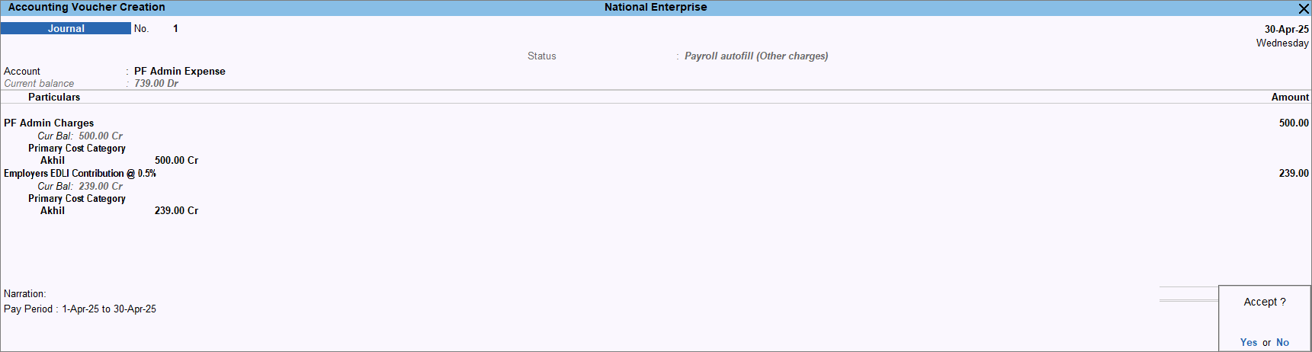Screen dimensions: 1312x352
Task: Click the voucher date 30-Apr-25
Action: coord(1286,29)
